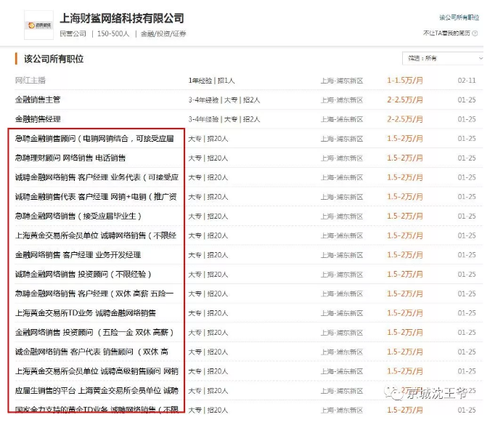The image size is (490, 425).
Task: Open 金融网络销售 客户经理 业务开发经理 job
Action: (x=78, y=255)
